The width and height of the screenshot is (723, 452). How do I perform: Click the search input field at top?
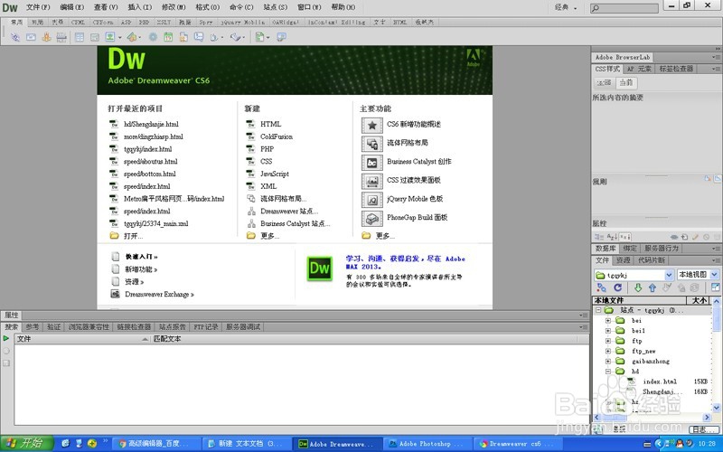click(624, 8)
